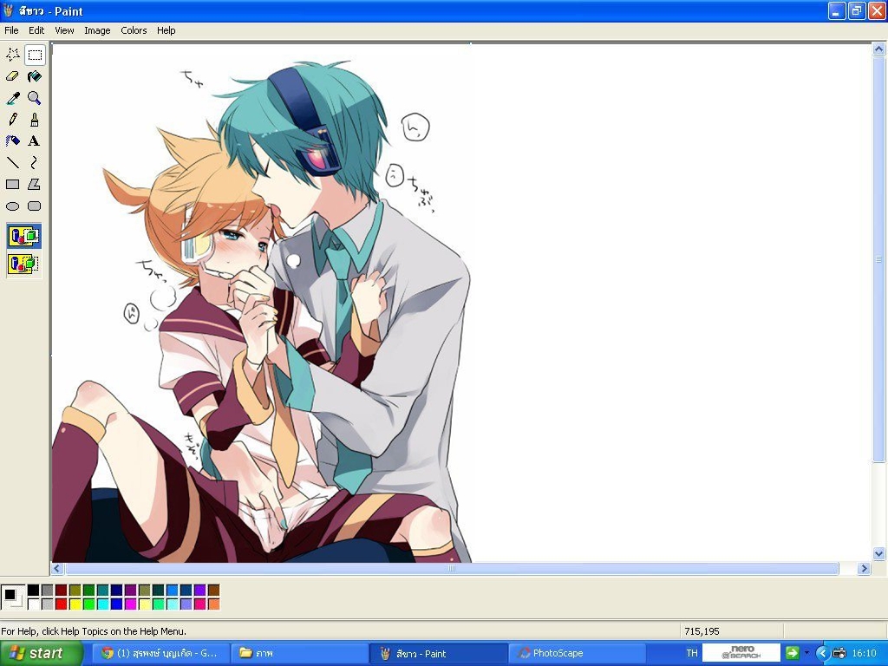888x666 pixels.
Task: Choose the brown swatch
Action: (213, 591)
